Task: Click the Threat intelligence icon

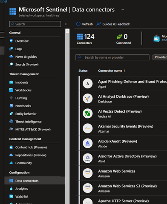Action: pyautogui.click(x=11, y=122)
